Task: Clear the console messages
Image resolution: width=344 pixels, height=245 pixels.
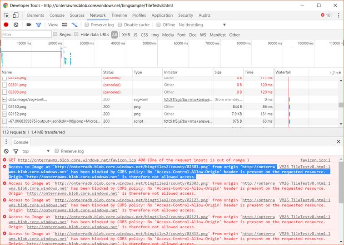Action: click(6, 151)
